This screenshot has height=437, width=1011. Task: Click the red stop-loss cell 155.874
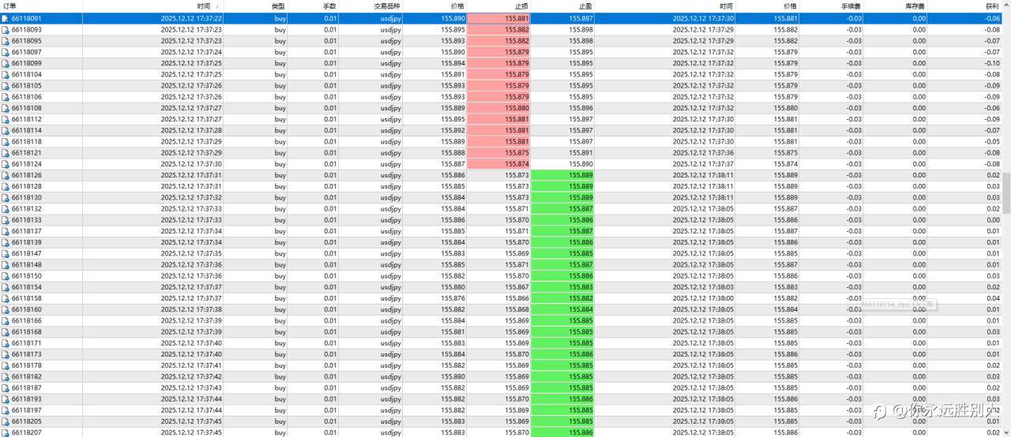(499, 164)
